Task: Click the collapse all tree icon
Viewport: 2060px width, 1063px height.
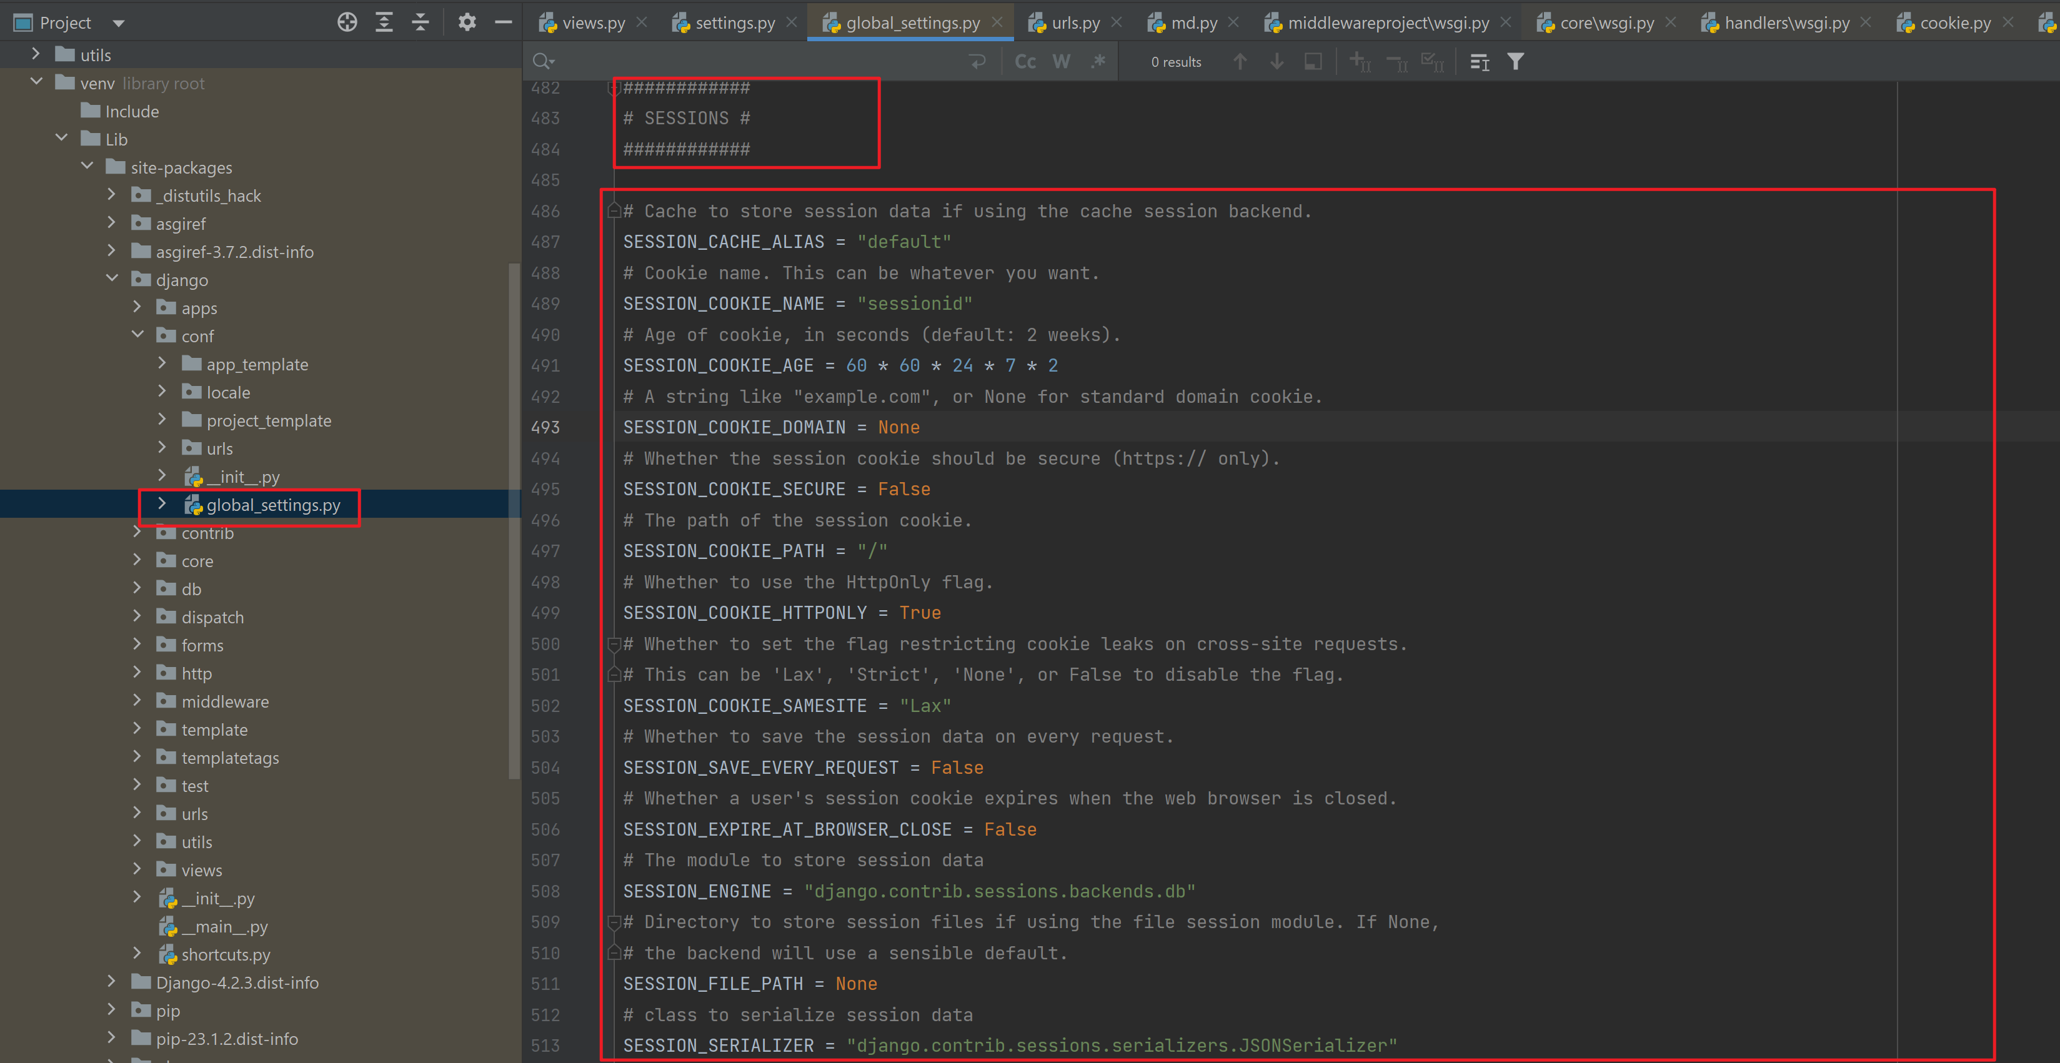Action: point(420,22)
